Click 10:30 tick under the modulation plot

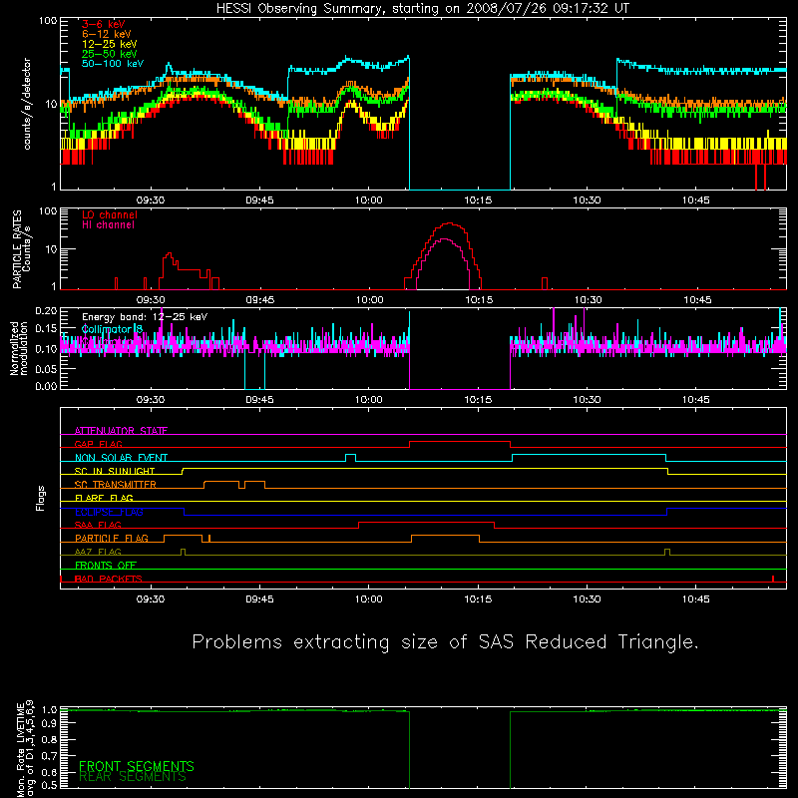pyautogui.click(x=587, y=400)
